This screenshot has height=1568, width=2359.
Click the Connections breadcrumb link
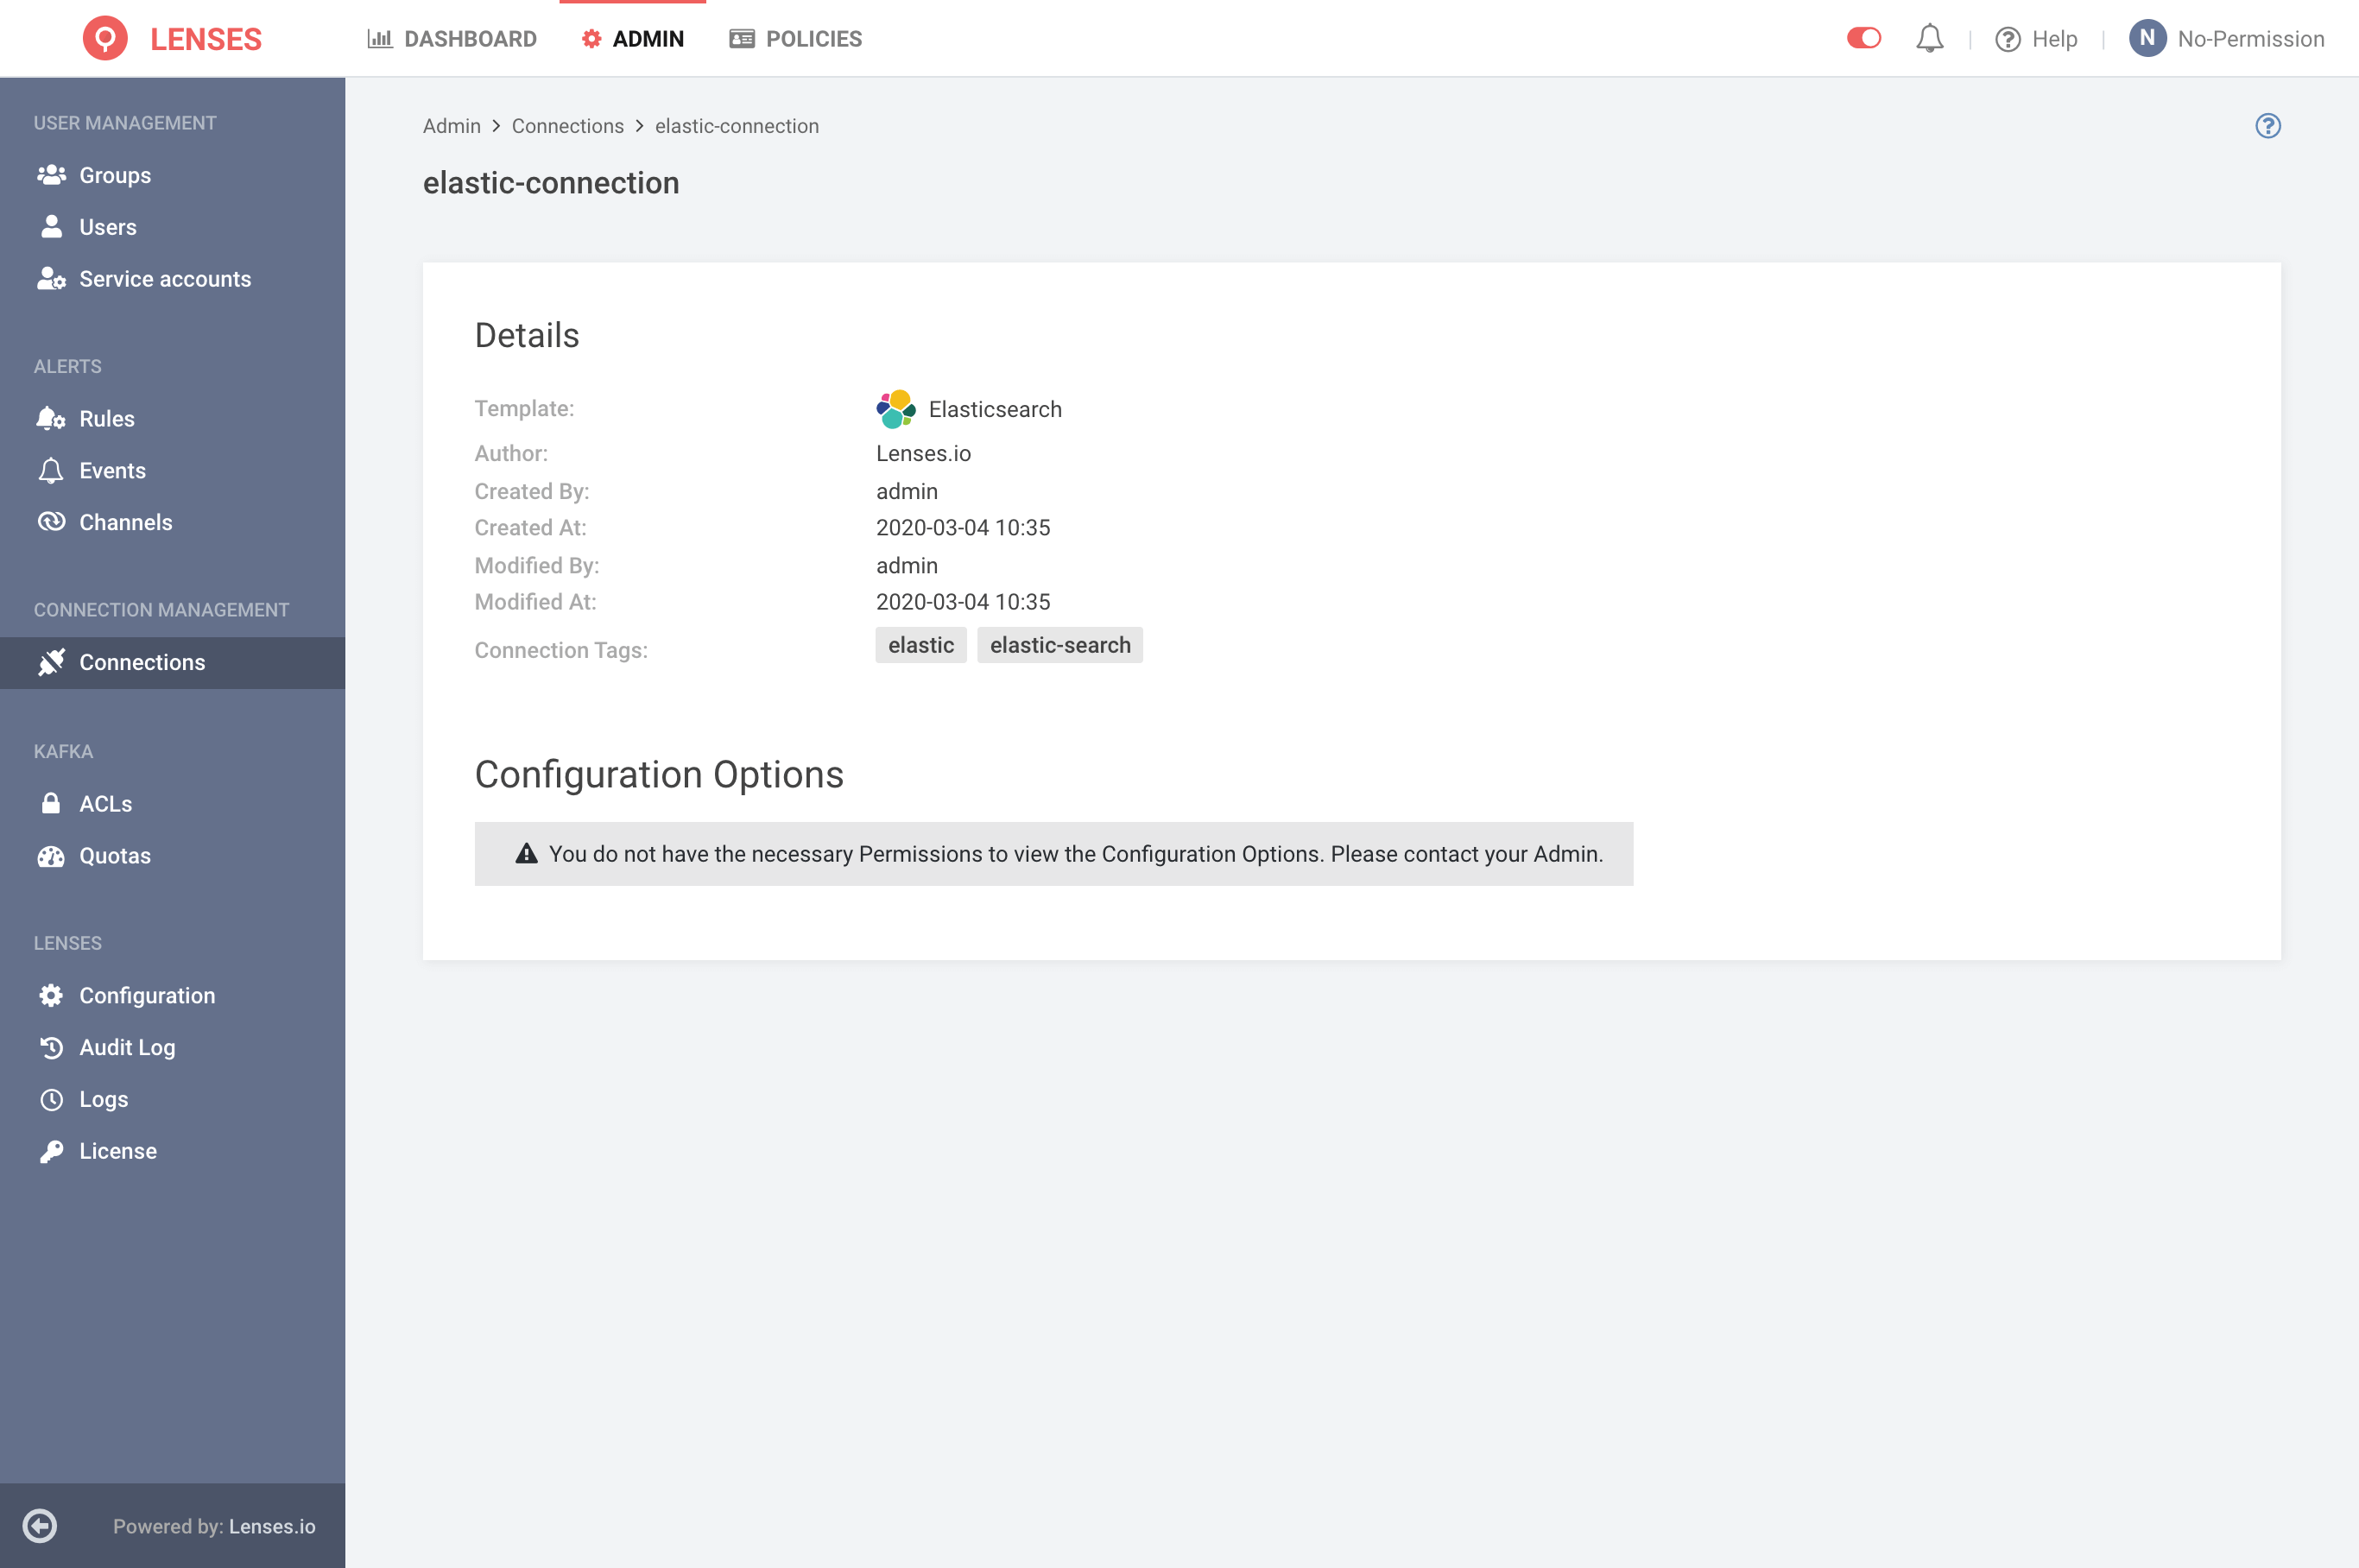point(567,126)
